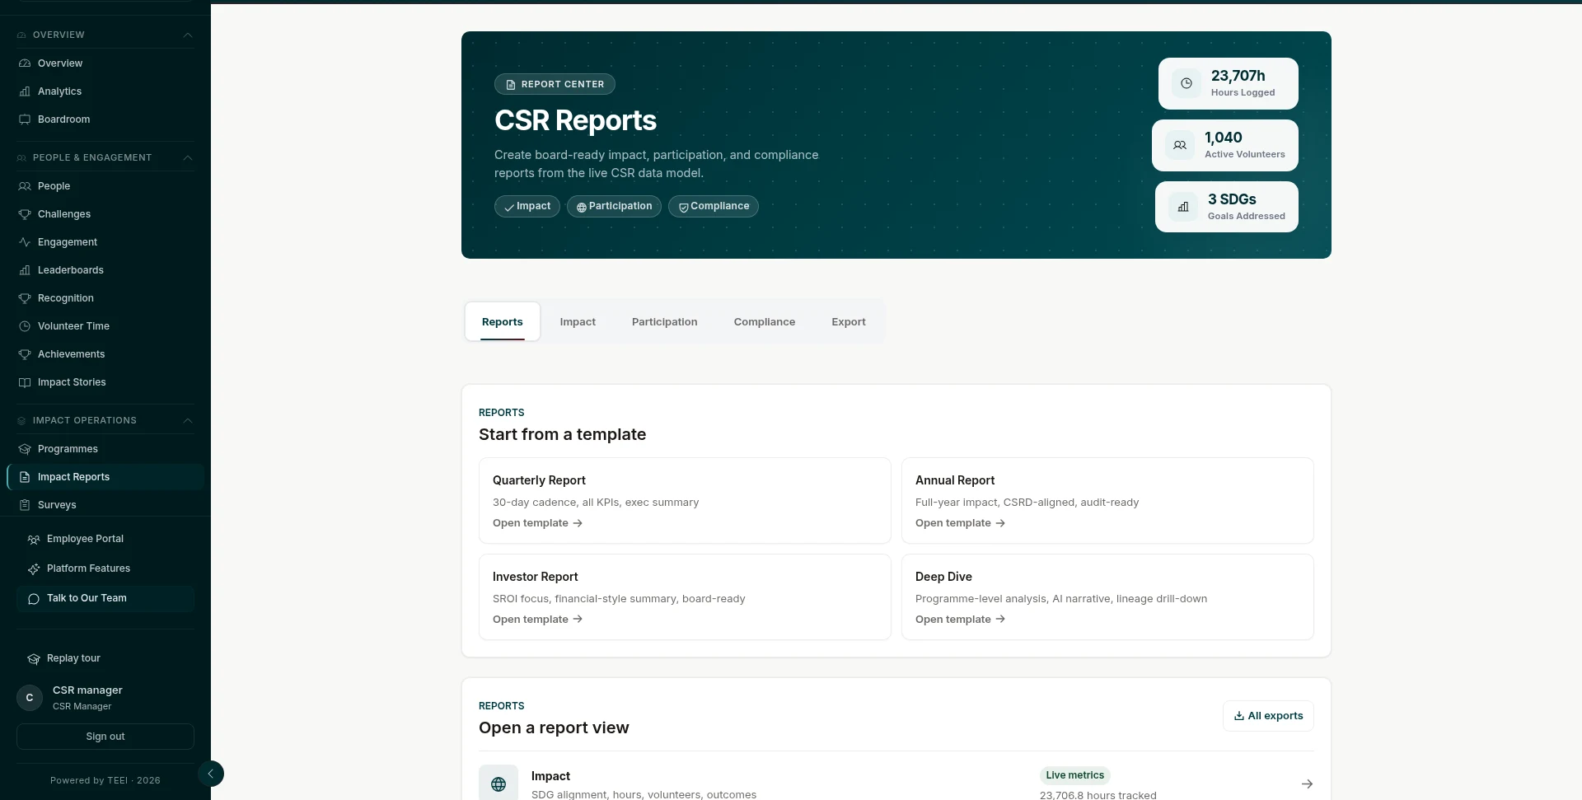This screenshot has width=1582, height=800.
Task: Click the Platform Features sparkle icon
Action: (34, 569)
